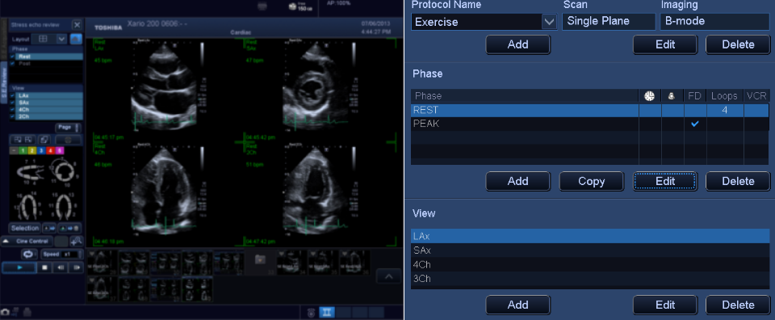
Task: Uncheck SAx view in review panel
Action: click(x=12, y=103)
